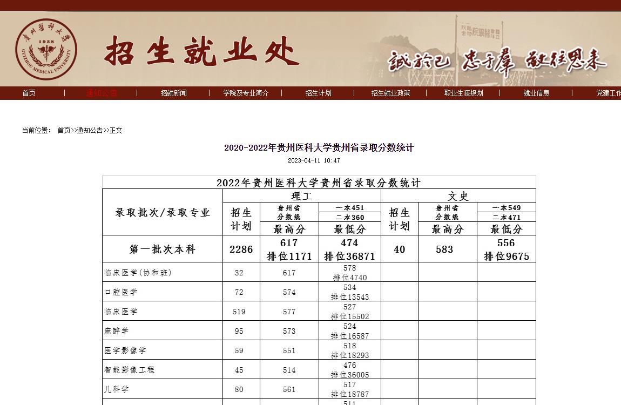Click the 一本451 score line cell
This screenshot has height=405, width=621.
coord(350,207)
